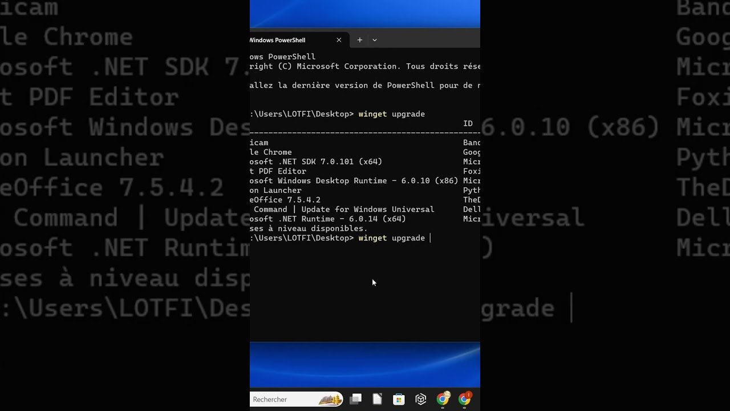Click the 'ows PowerShell' header line

[283, 57]
